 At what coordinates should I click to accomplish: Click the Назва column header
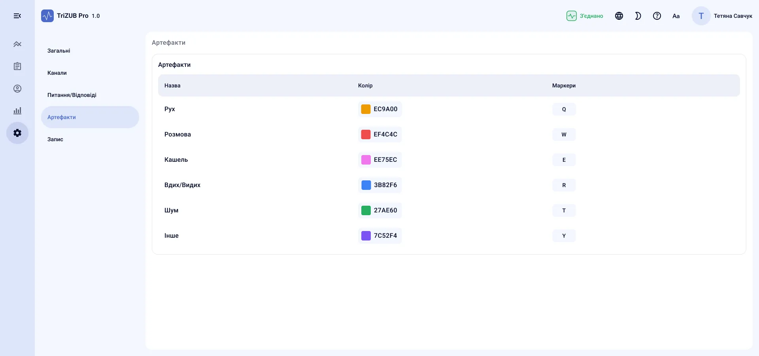[x=172, y=85]
